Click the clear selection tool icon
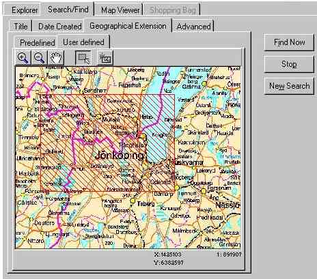This screenshot has width=317, height=279. click(105, 57)
